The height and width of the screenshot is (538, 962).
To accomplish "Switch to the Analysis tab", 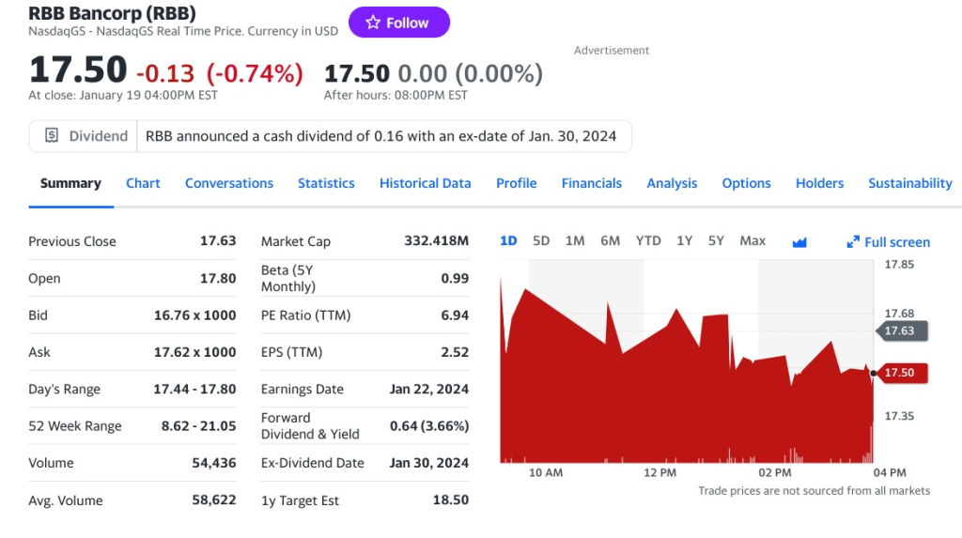I will point(672,183).
